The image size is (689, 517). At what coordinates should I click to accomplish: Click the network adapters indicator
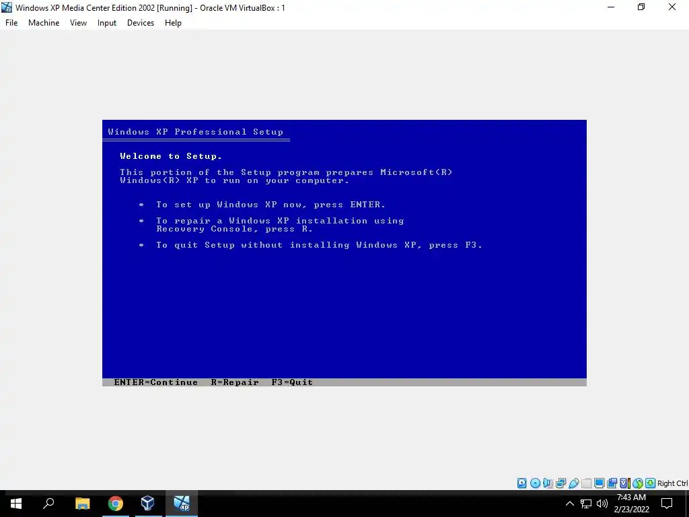[560, 483]
